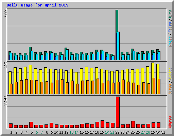This screenshot has height=136, width=174.
Task: Click the red KBytes bar for day 19
Action: click(102, 124)
